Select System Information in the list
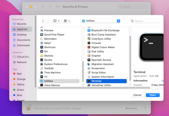The height and width of the screenshot is (116, 169). pyautogui.click(x=106, y=77)
